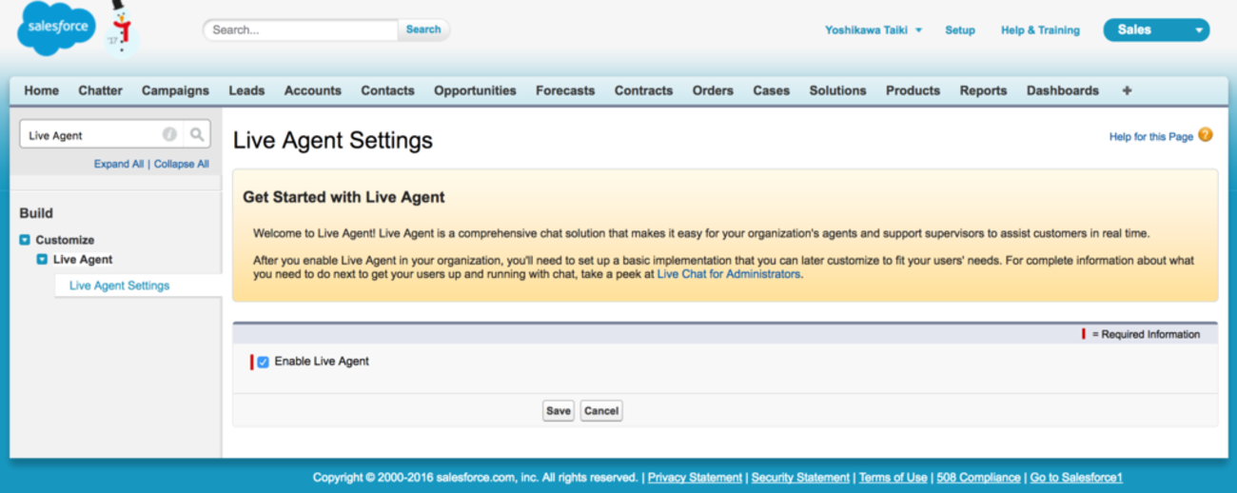Collapse the Live Agent tree node
The width and height of the screenshot is (1237, 493).
coord(42,259)
